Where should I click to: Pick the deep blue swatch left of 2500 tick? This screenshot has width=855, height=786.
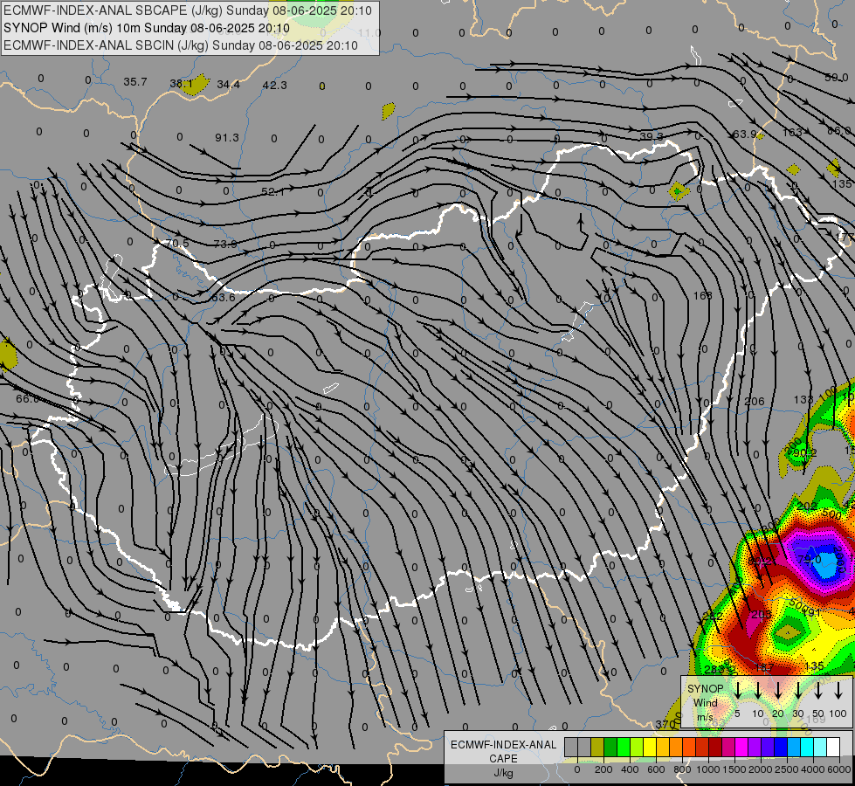tap(781, 747)
